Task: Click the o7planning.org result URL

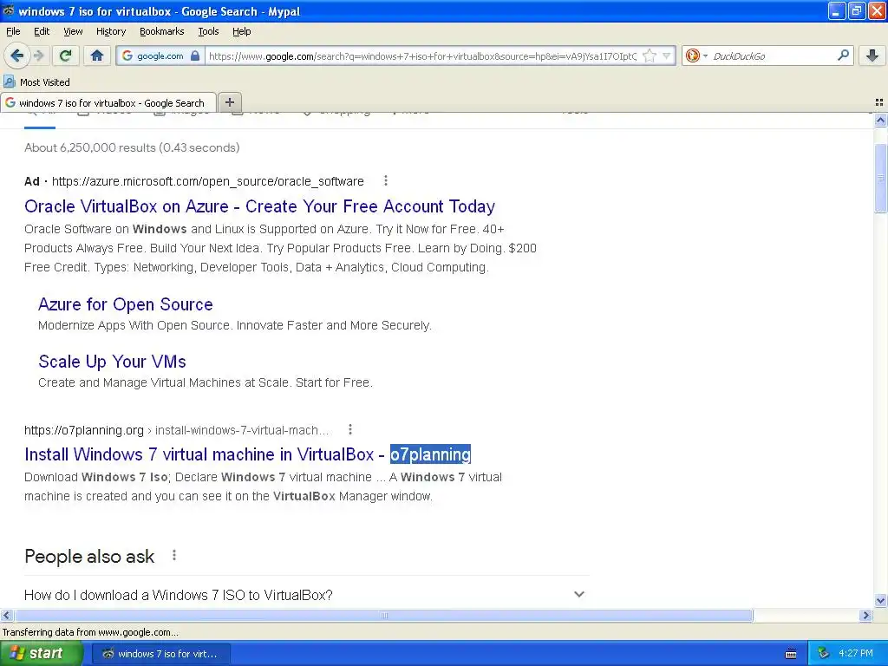Action: point(176,430)
